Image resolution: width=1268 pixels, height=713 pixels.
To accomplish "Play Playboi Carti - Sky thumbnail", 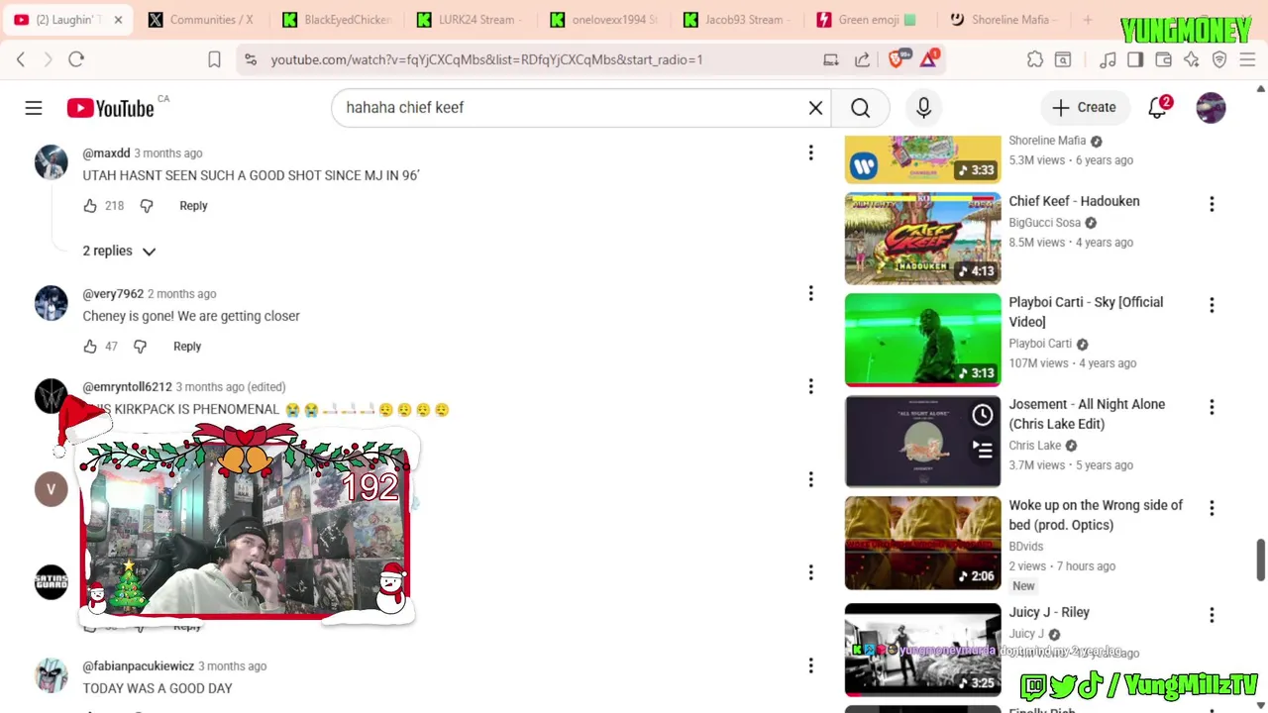I will click(922, 340).
